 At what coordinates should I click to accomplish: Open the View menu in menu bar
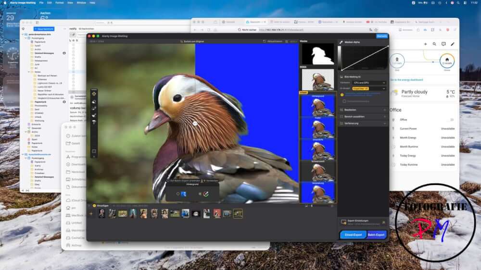[x=70, y=3]
